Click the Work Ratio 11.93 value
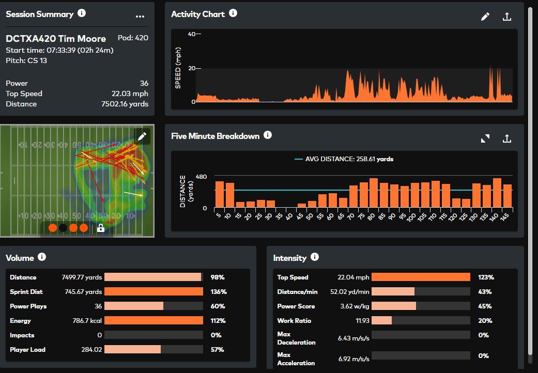This screenshot has width=538, height=373. (x=362, y=320)
